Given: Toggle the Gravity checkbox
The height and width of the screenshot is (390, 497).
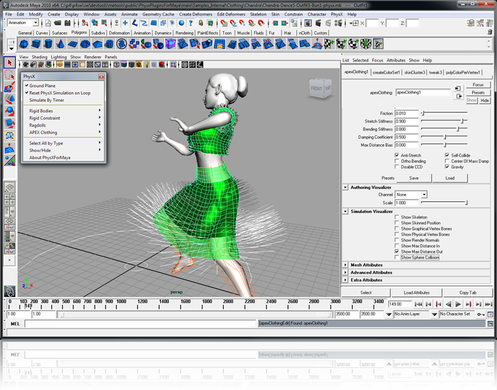Looking at the screenshot, I should [x=447, y=166].
